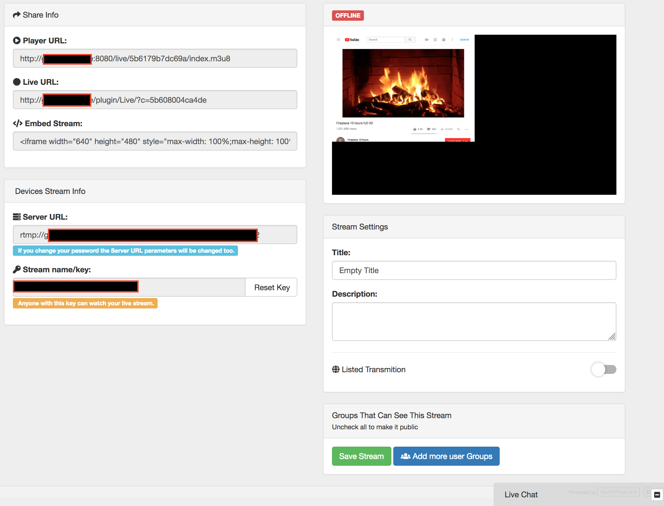Toggle the Listed Transition switch

pos(604,369)
